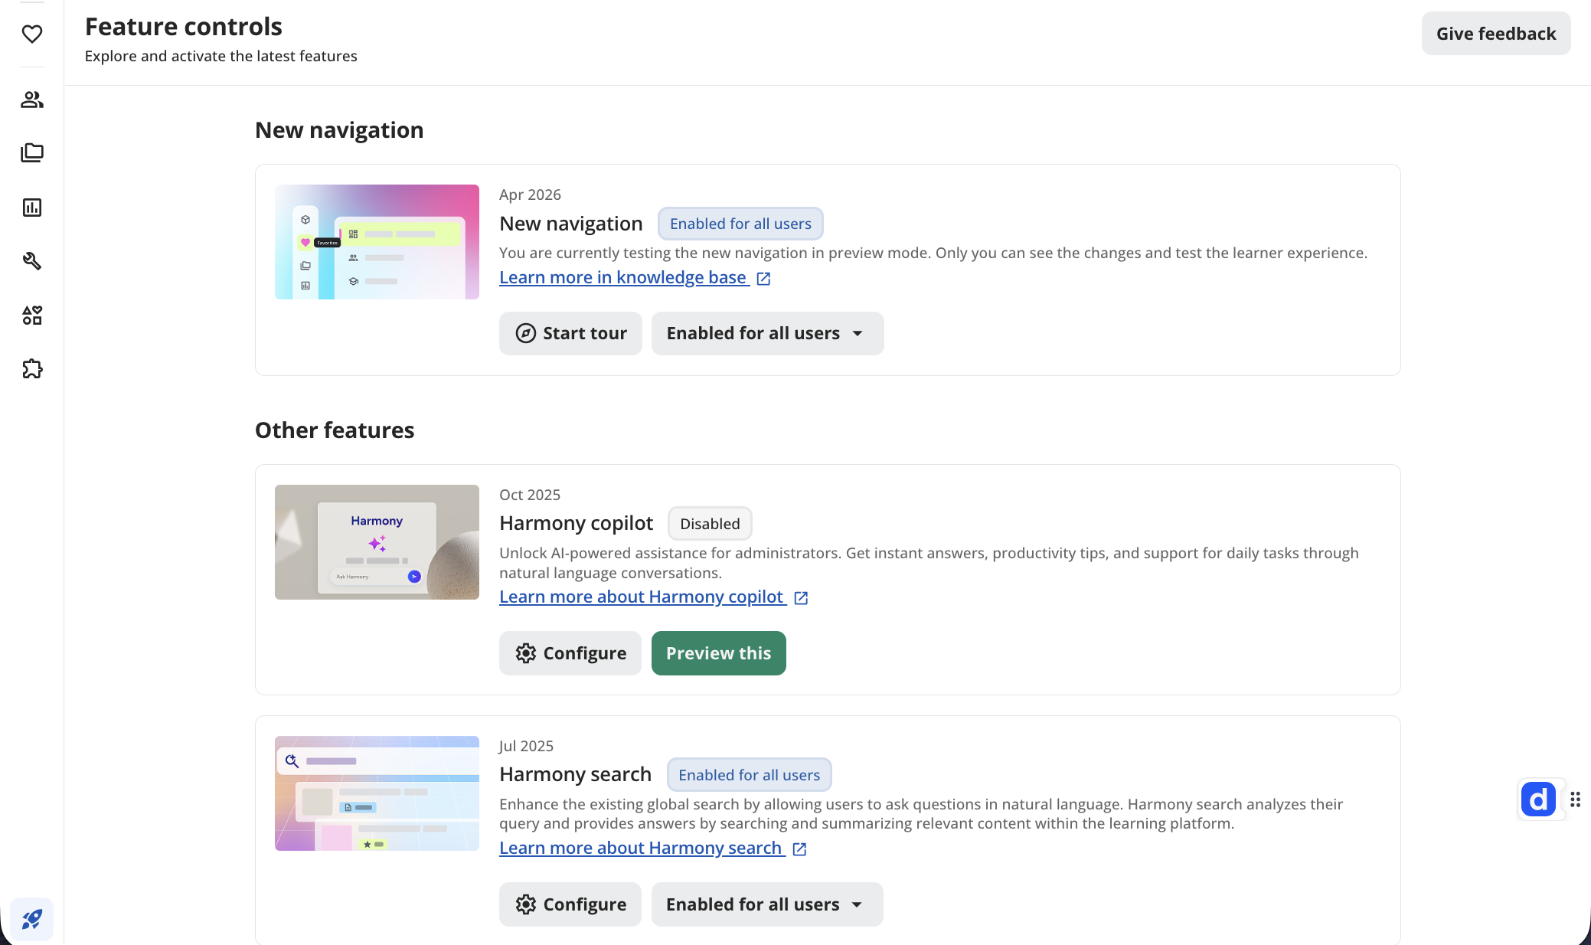
Task: Expand New navigation 'Enabled for all users' dropdown
Action: [x=767, y=333]
